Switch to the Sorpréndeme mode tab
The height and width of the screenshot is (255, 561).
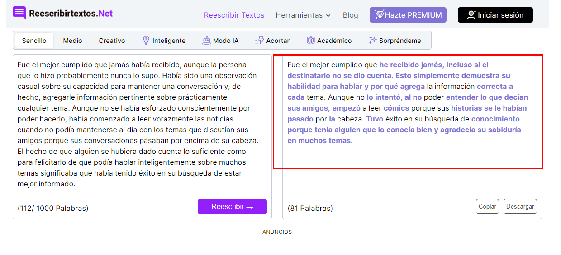click(395, 41)
